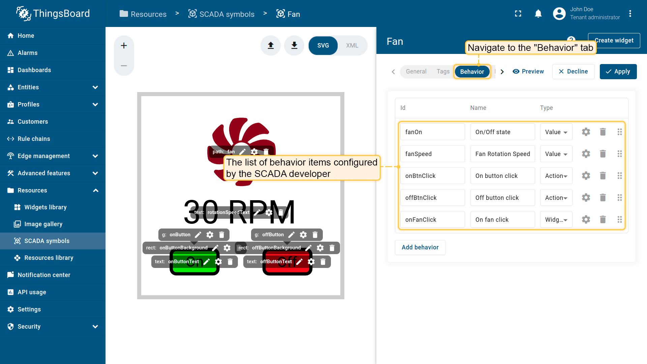This screenshot has width=647, height=364.
Task: Delete the offButton group tag
Action: [315, 235]
